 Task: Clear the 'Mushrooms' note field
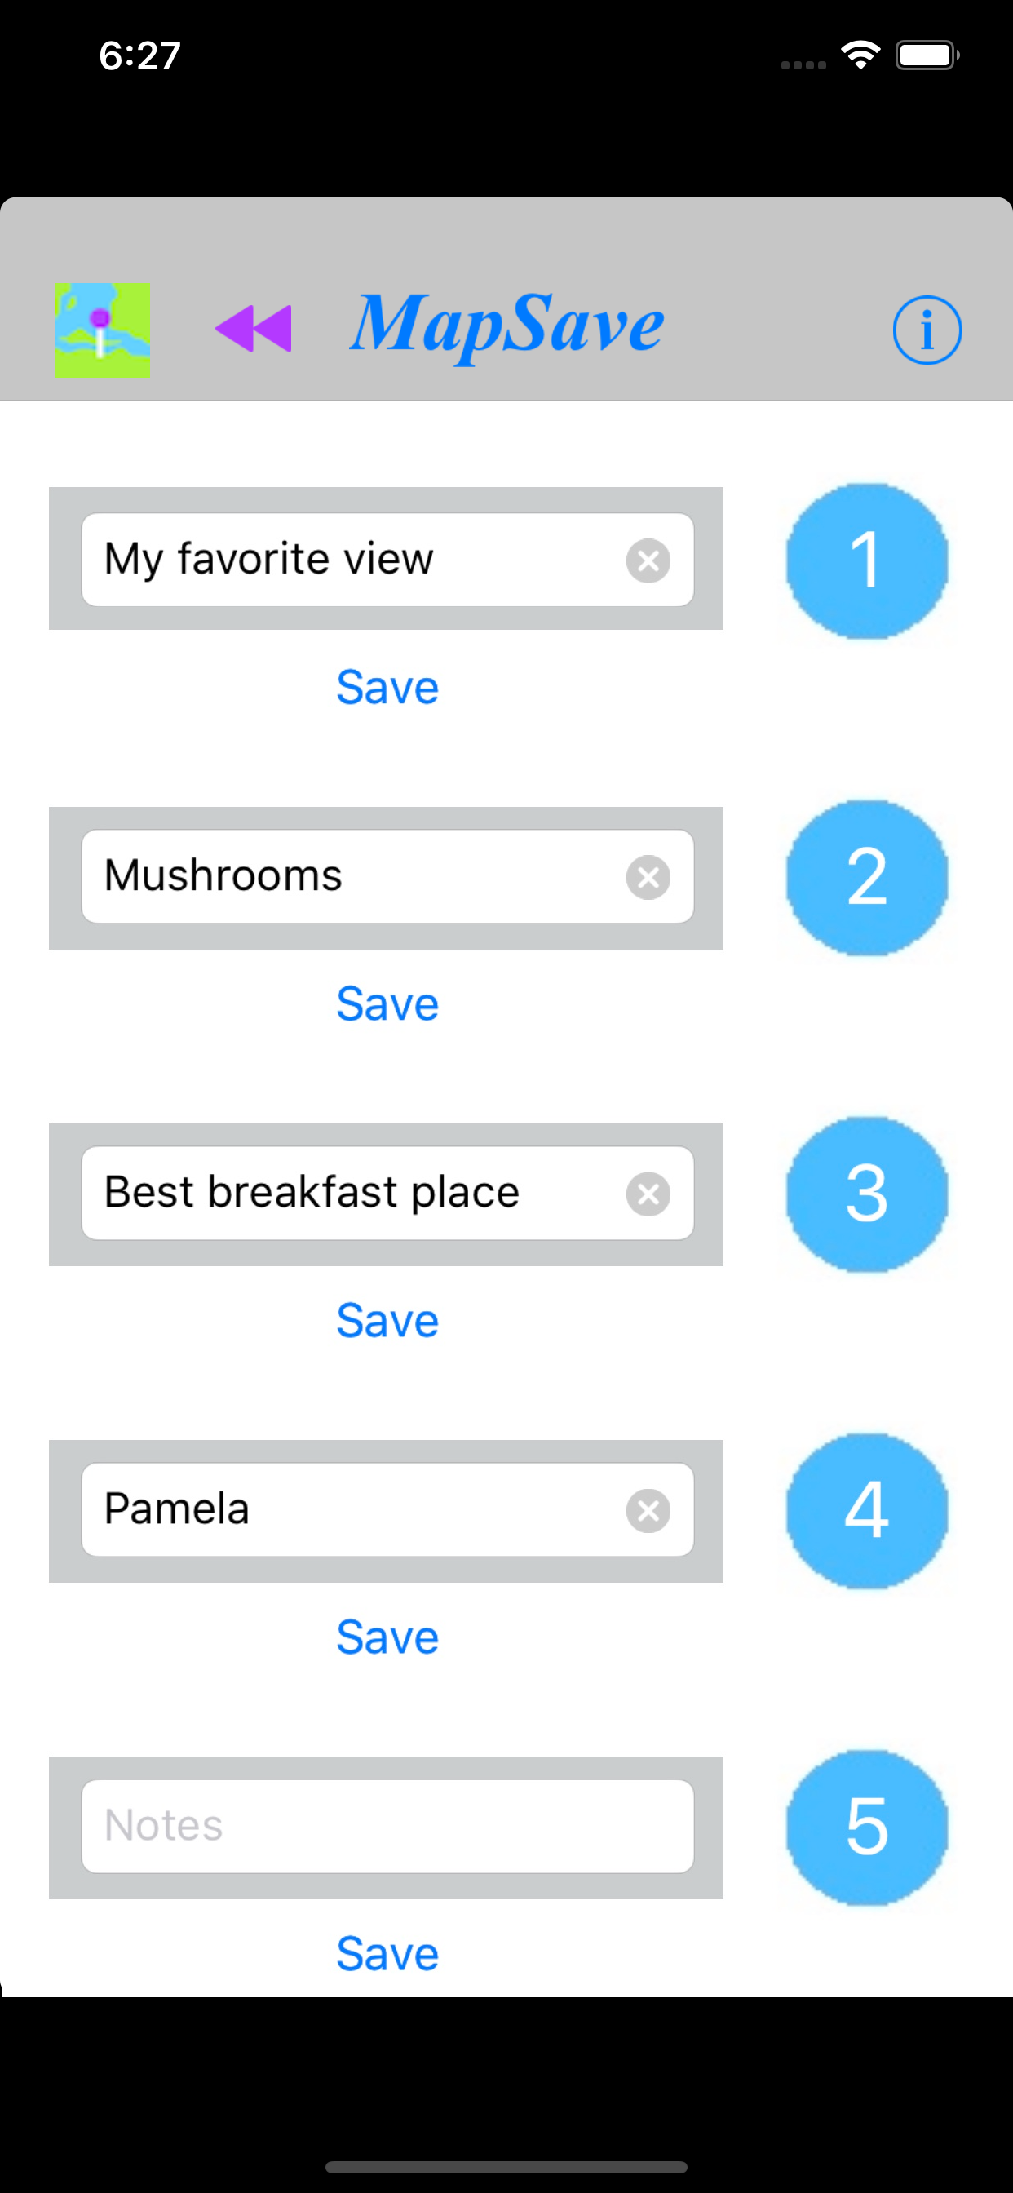pyautogui.click(x=648, y=878)
